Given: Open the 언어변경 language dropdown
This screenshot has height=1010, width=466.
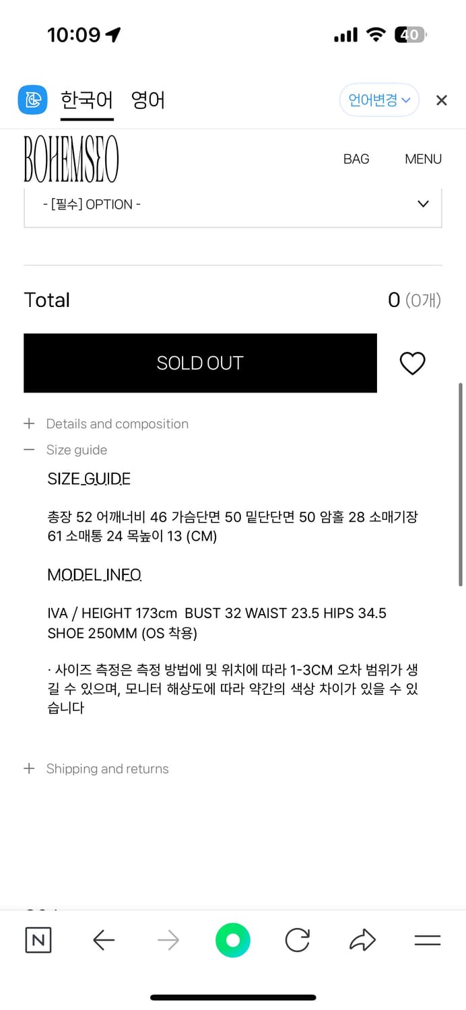Looking at the screenshot, I should coord(379,100).
